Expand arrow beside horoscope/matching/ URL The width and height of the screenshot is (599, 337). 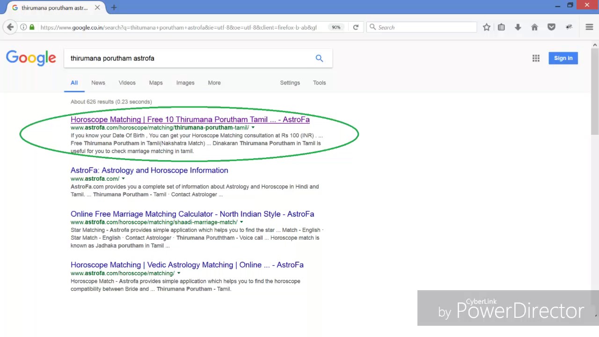tap(179, 273)
